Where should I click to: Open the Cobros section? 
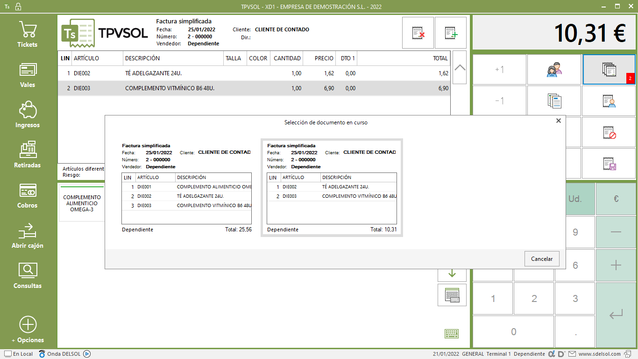tap(28, 195)
